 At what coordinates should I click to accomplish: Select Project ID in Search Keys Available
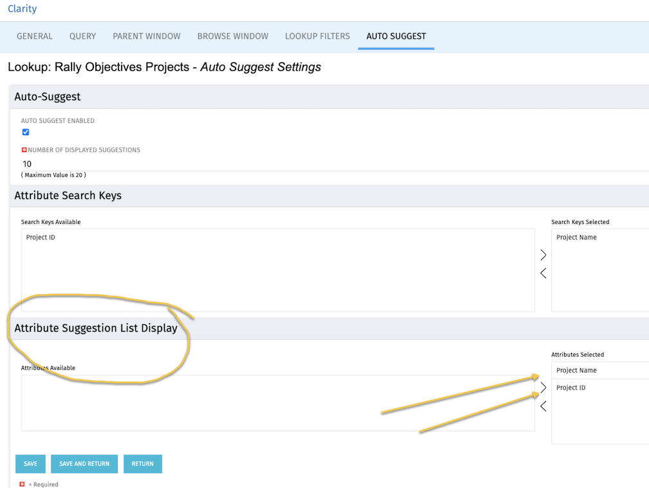pyautogui.click(x=41, y=238)
